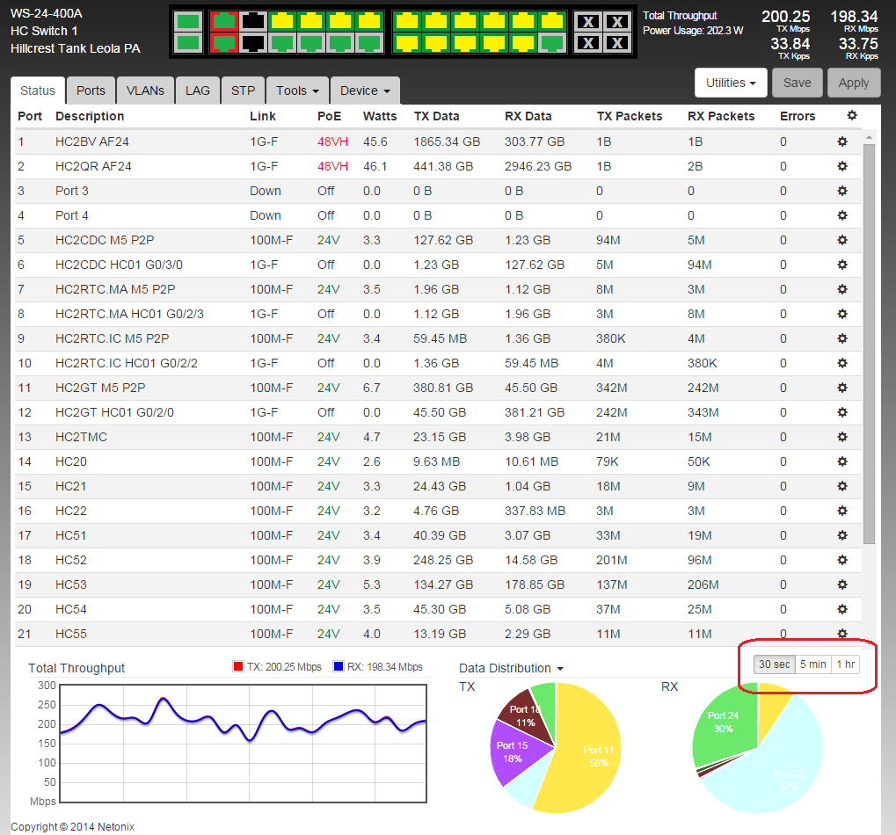Click the Save button
Screen dimensions: 896x835
click(x=797, y=83)
